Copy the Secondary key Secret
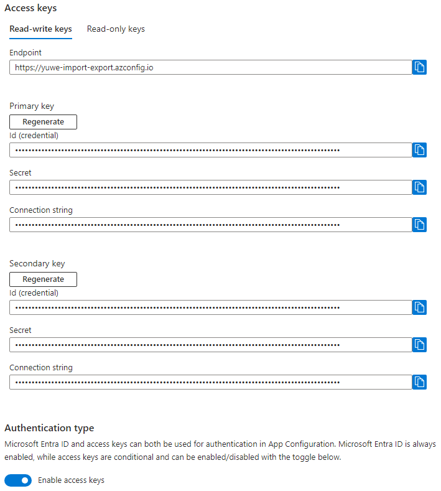The image size is (441, 491). point(419,345)
